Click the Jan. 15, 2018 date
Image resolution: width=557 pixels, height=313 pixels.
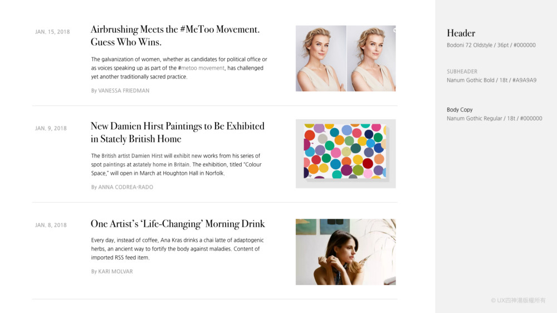tap(52, 32)
